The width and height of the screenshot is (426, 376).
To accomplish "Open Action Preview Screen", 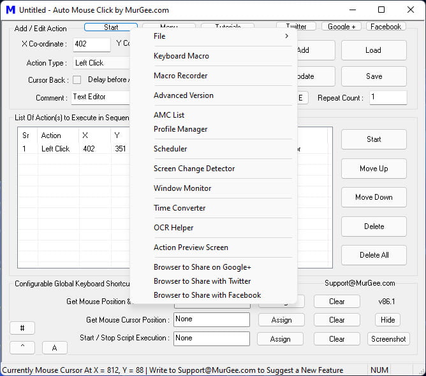I will click(213, 247).
